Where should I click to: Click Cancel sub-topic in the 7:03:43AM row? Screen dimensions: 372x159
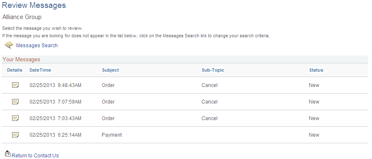(210, 118)
